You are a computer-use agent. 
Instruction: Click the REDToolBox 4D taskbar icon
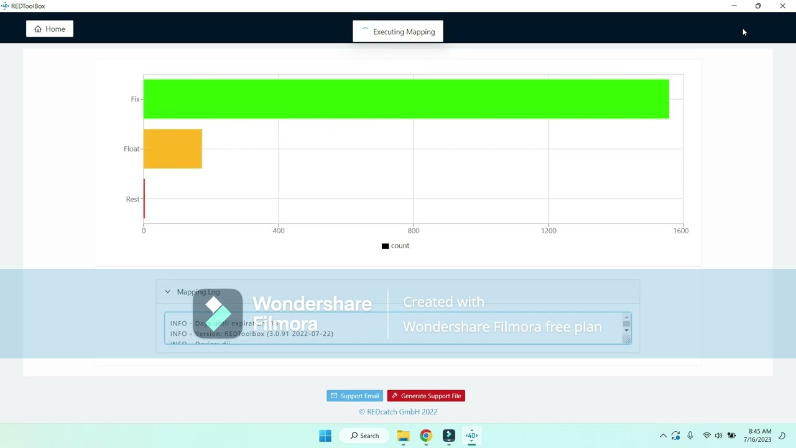pyautogui.click(x=471, y=436)
